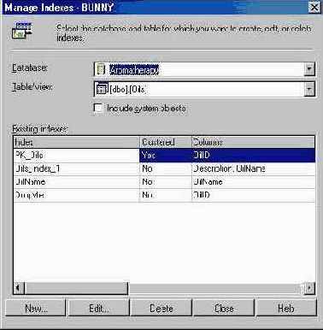The image size is (323, 330).
Task: Open the Database dropdown arrow
Action: tap(309, 69)
